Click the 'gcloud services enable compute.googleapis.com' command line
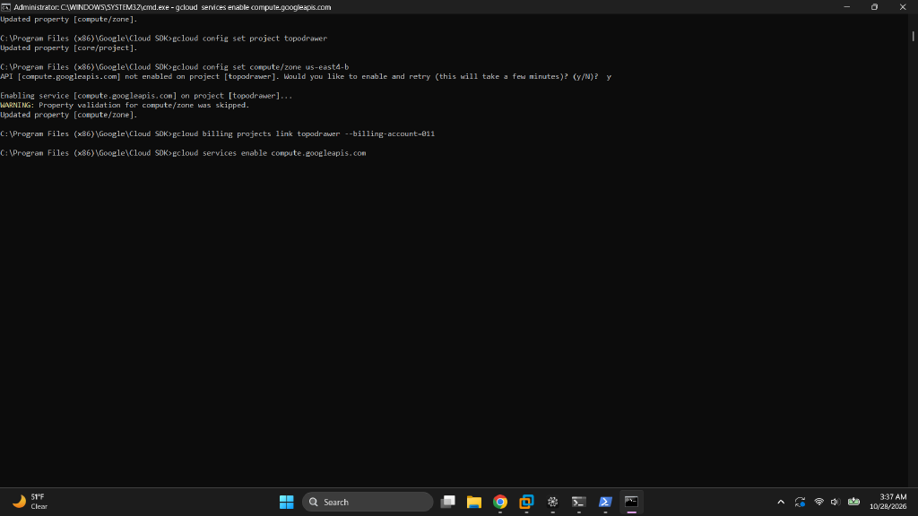Viewport: 918px width, 516px height. (183, 152)
